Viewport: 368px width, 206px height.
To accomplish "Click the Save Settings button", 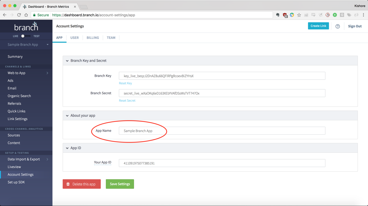I will (x=120, y=184).
